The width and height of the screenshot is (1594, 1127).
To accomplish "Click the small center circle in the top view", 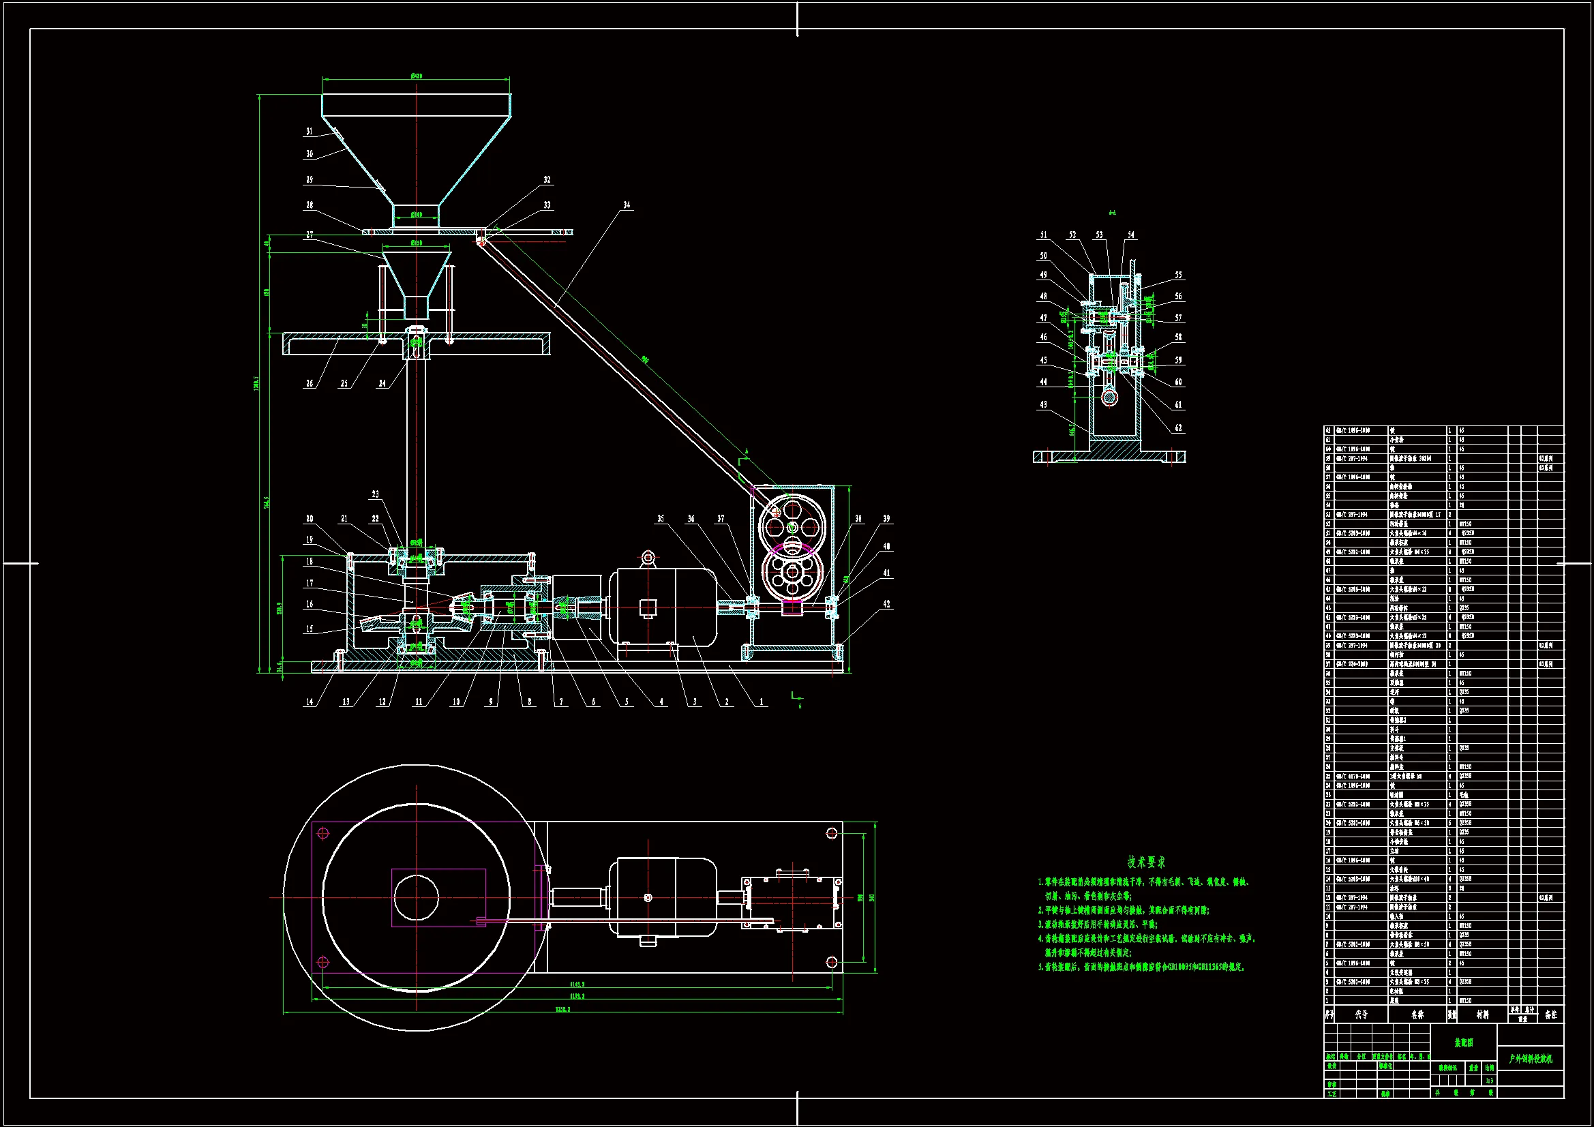I will [x=416, y=897].
